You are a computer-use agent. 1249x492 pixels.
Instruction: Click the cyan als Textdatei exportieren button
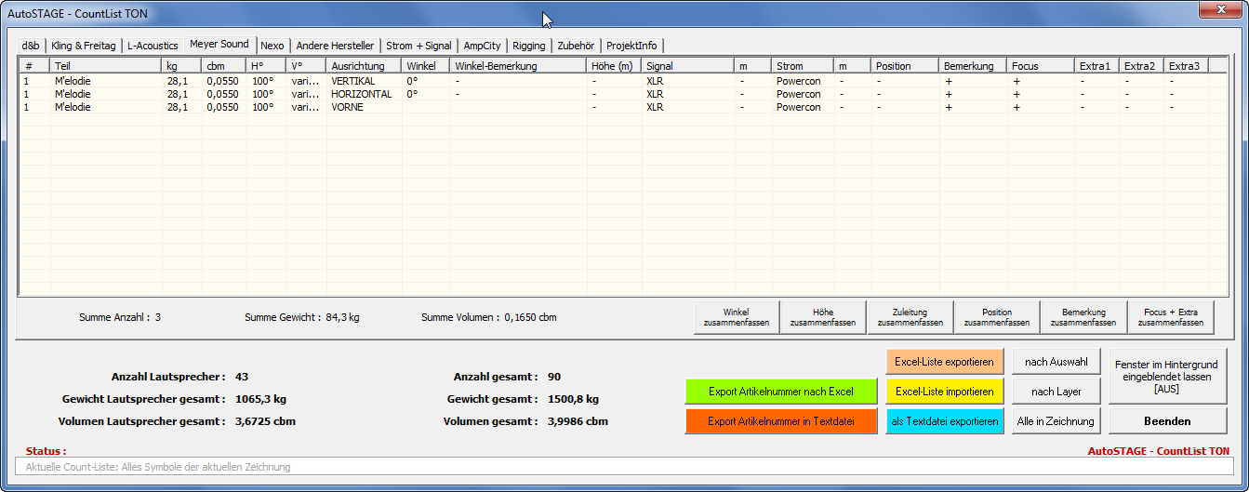(944, 421)
